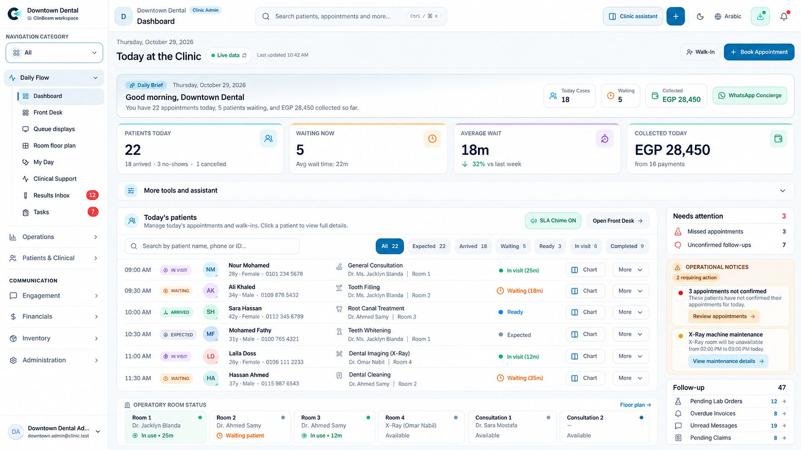Open Chart for Ali Khaled
The image size is (801, 450).
[x=585, y=291]
